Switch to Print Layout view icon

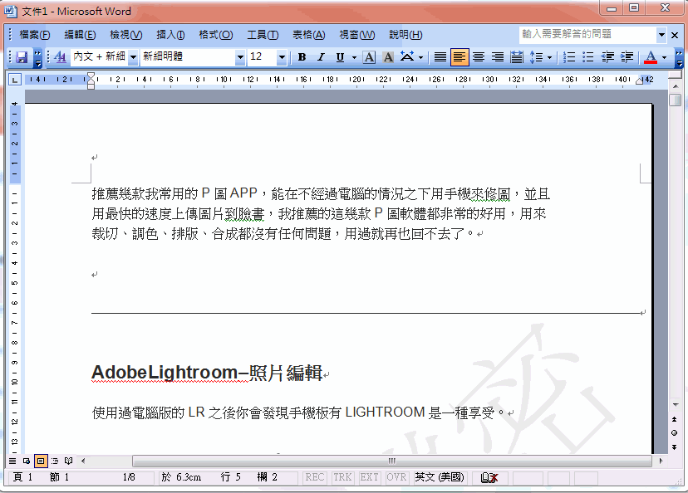41,461
